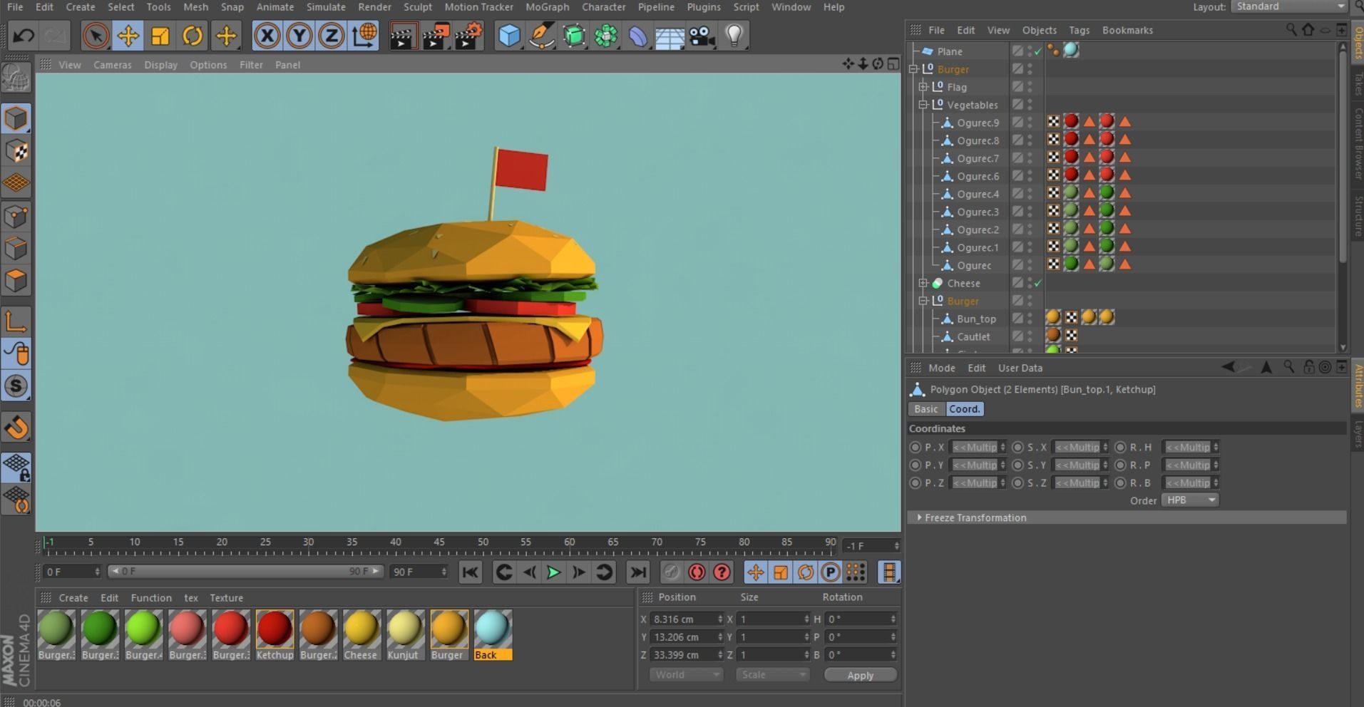Open the spline pen tool

[542, 36]
